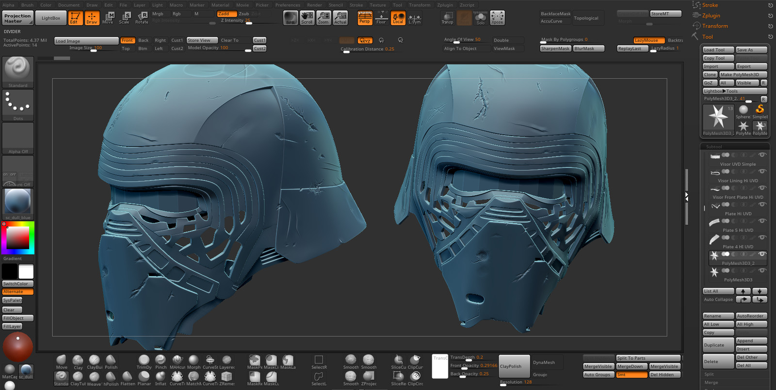Toggle PolyMesh3D3 subtool visibility eye

point(762,270)
